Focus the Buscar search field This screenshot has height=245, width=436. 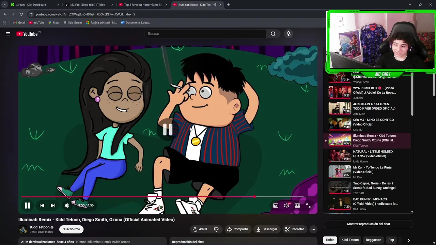pos(205,34)
